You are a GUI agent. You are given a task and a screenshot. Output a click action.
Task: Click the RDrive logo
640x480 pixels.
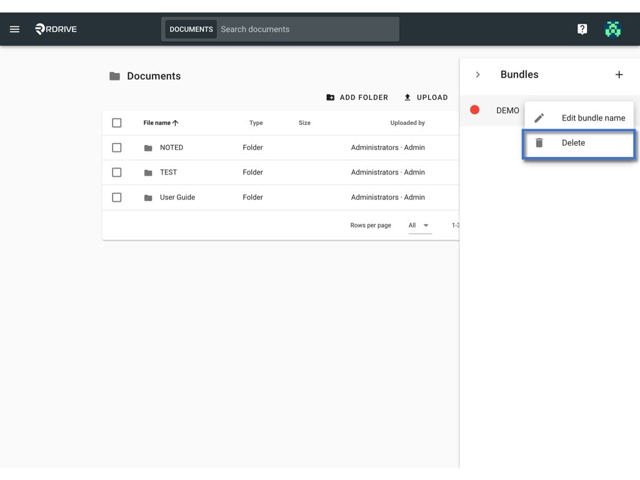pyautogui.click(x=56, y=29)
